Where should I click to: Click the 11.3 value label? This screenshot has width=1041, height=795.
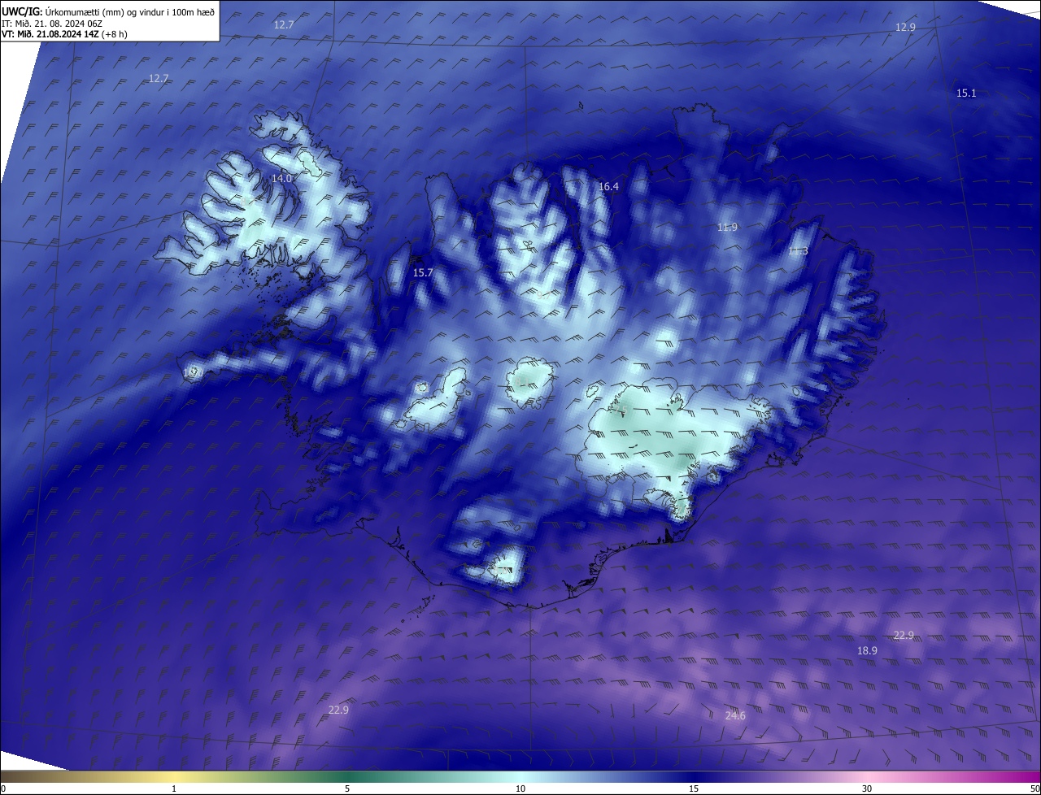tap(798, 251)
